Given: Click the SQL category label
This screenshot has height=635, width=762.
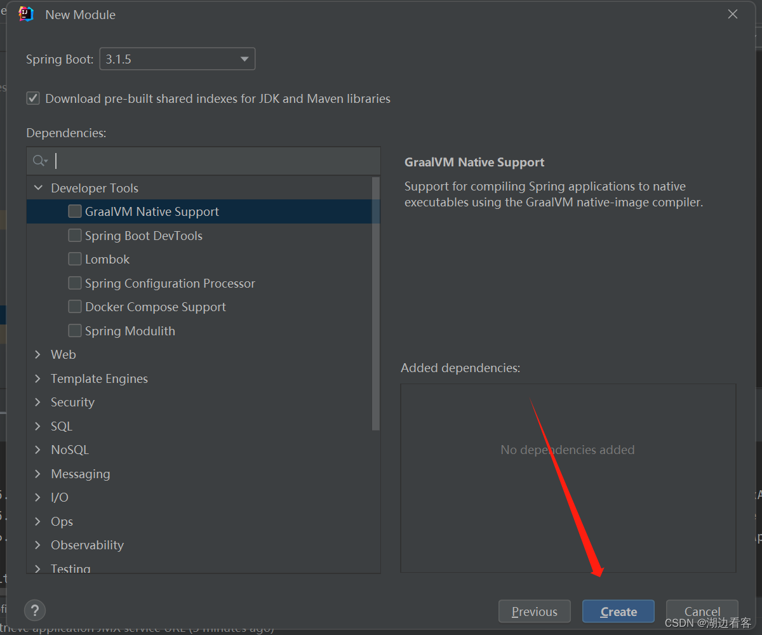Looking at the screenshot, I should (x=62, y=426).
